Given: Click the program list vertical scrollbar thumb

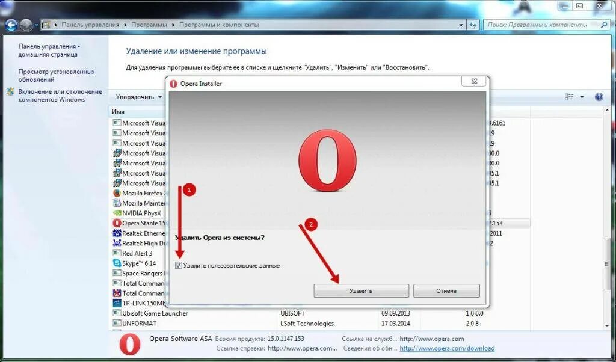Looking at the screenshot, I should click(607, 264).
